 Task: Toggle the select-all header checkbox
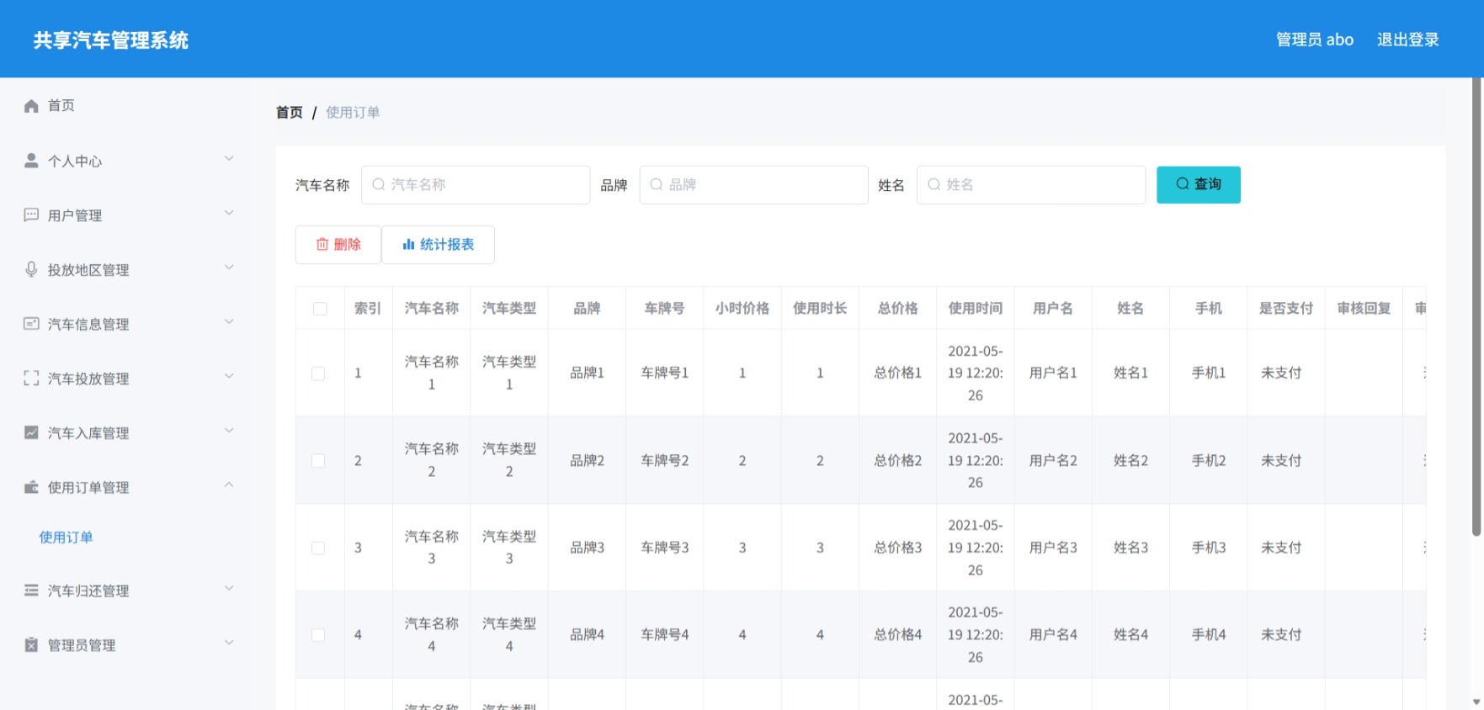320,309
